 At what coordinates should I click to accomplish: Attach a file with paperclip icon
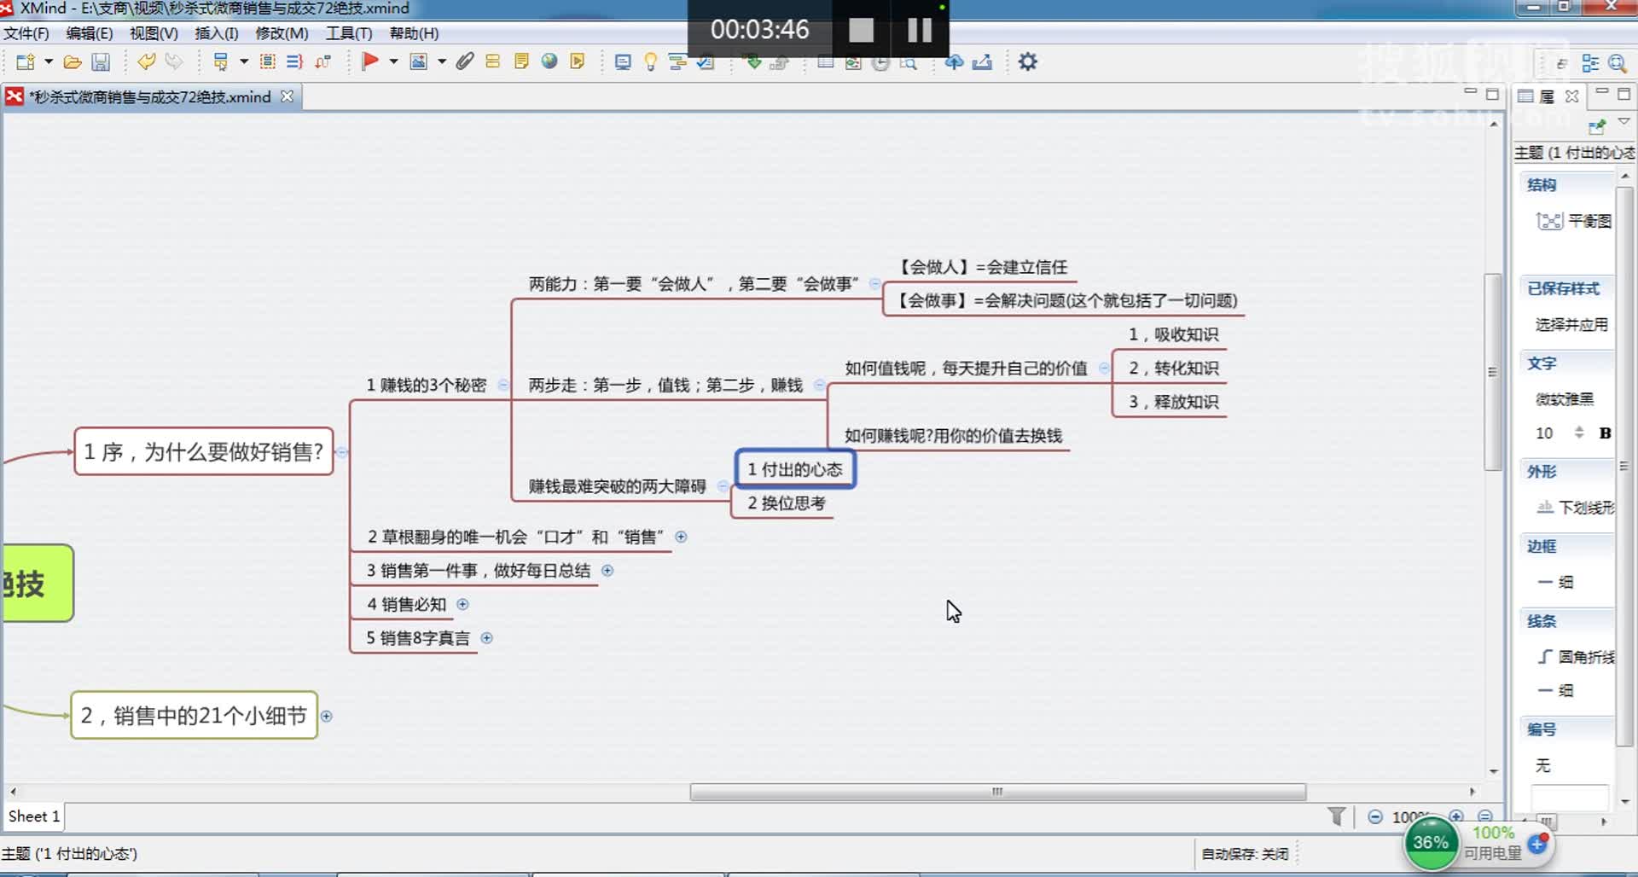coord(465,61)
